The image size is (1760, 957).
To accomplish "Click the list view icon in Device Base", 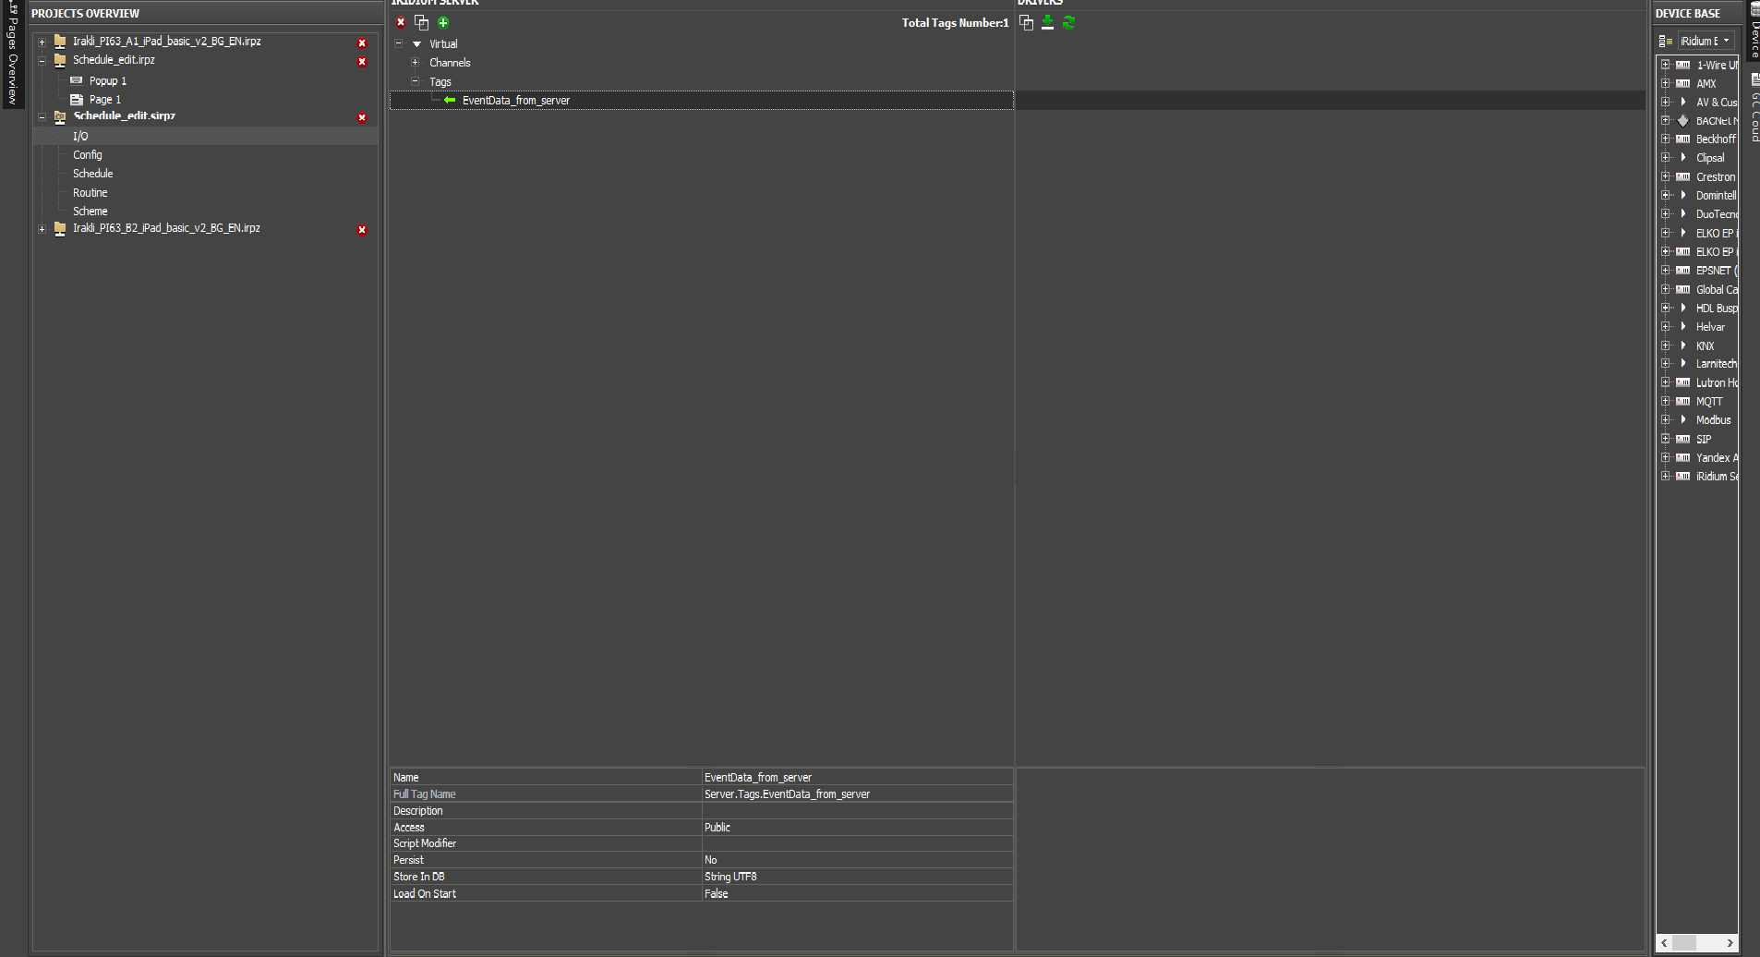I will pos(1665,41).
